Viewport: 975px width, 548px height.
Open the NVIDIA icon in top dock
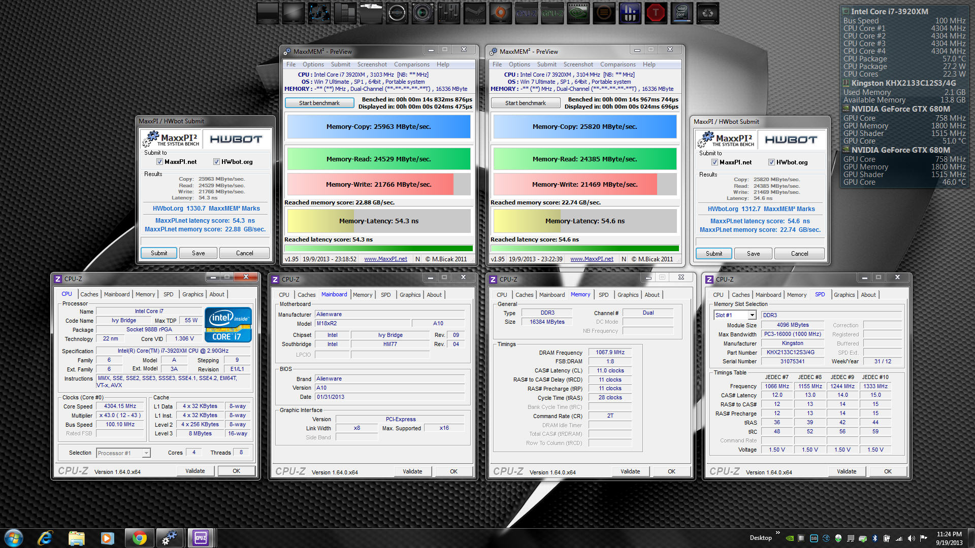coord(578,13)
